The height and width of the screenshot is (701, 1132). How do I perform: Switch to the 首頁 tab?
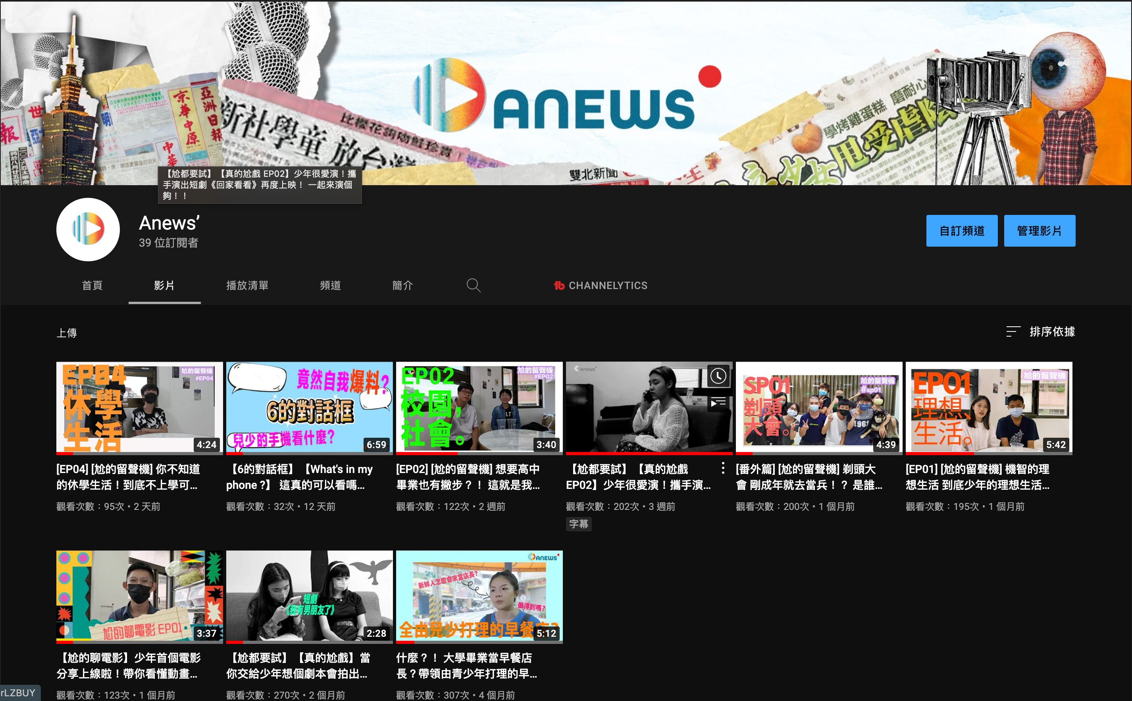point(92,285)
